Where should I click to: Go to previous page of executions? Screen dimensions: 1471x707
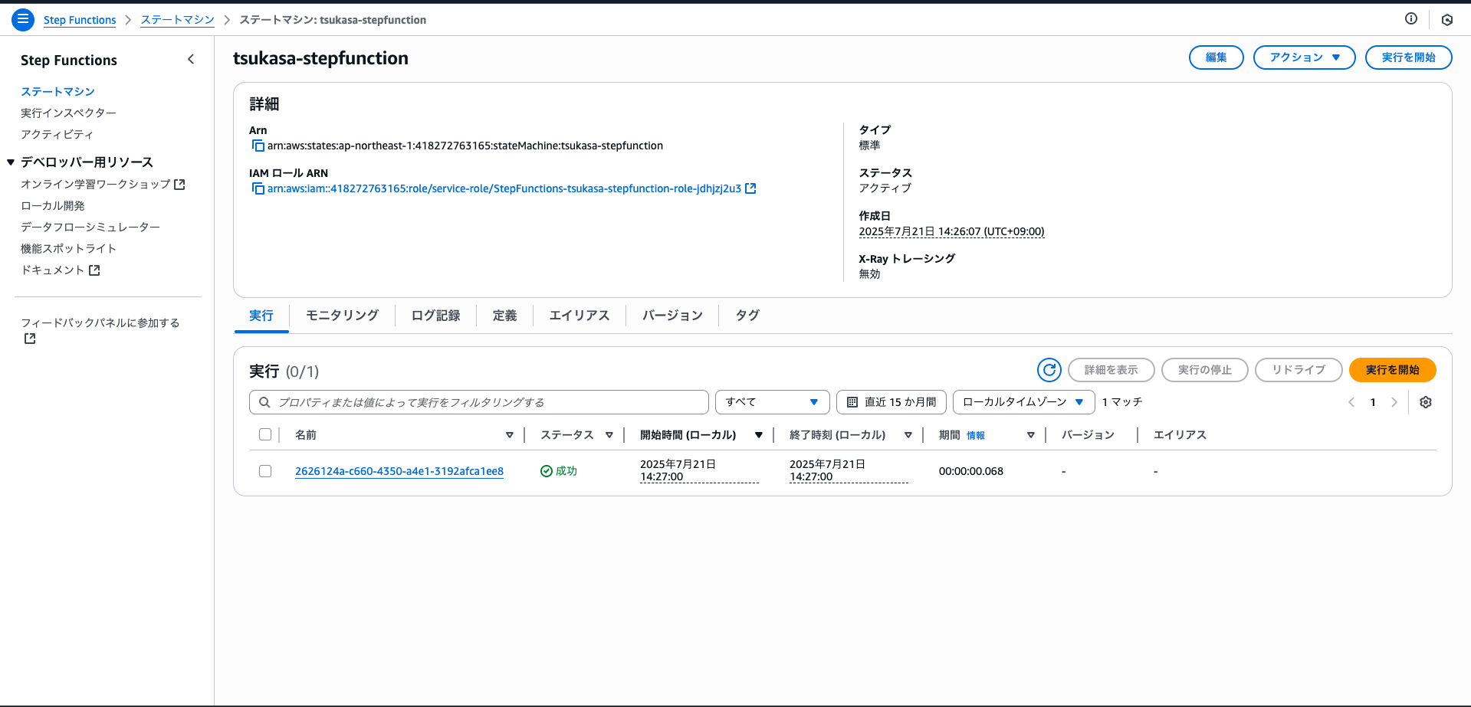(x=1351, y=402)
